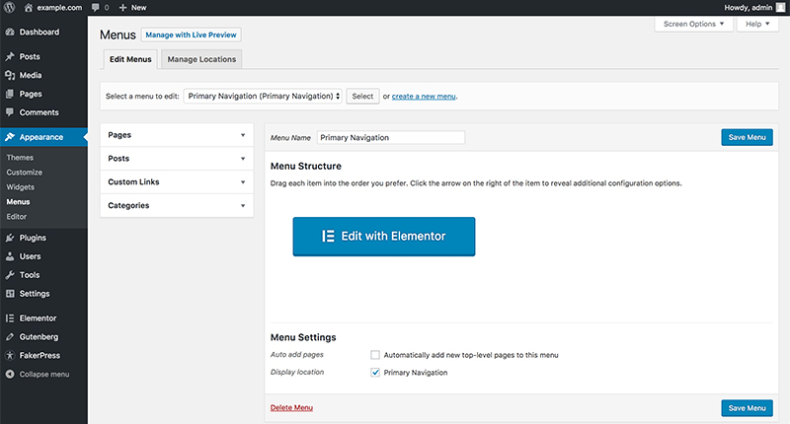Image resolution: width=790 pixels, height=424 pixels.
Task: Click the Plugins plug icon
Action: coord(10,238)
